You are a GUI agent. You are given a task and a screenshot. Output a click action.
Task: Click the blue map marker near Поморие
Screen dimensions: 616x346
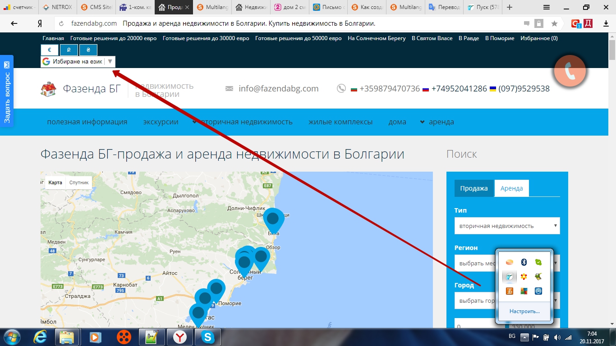pos(216,289)
